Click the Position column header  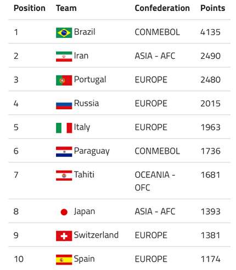(30, 8)
